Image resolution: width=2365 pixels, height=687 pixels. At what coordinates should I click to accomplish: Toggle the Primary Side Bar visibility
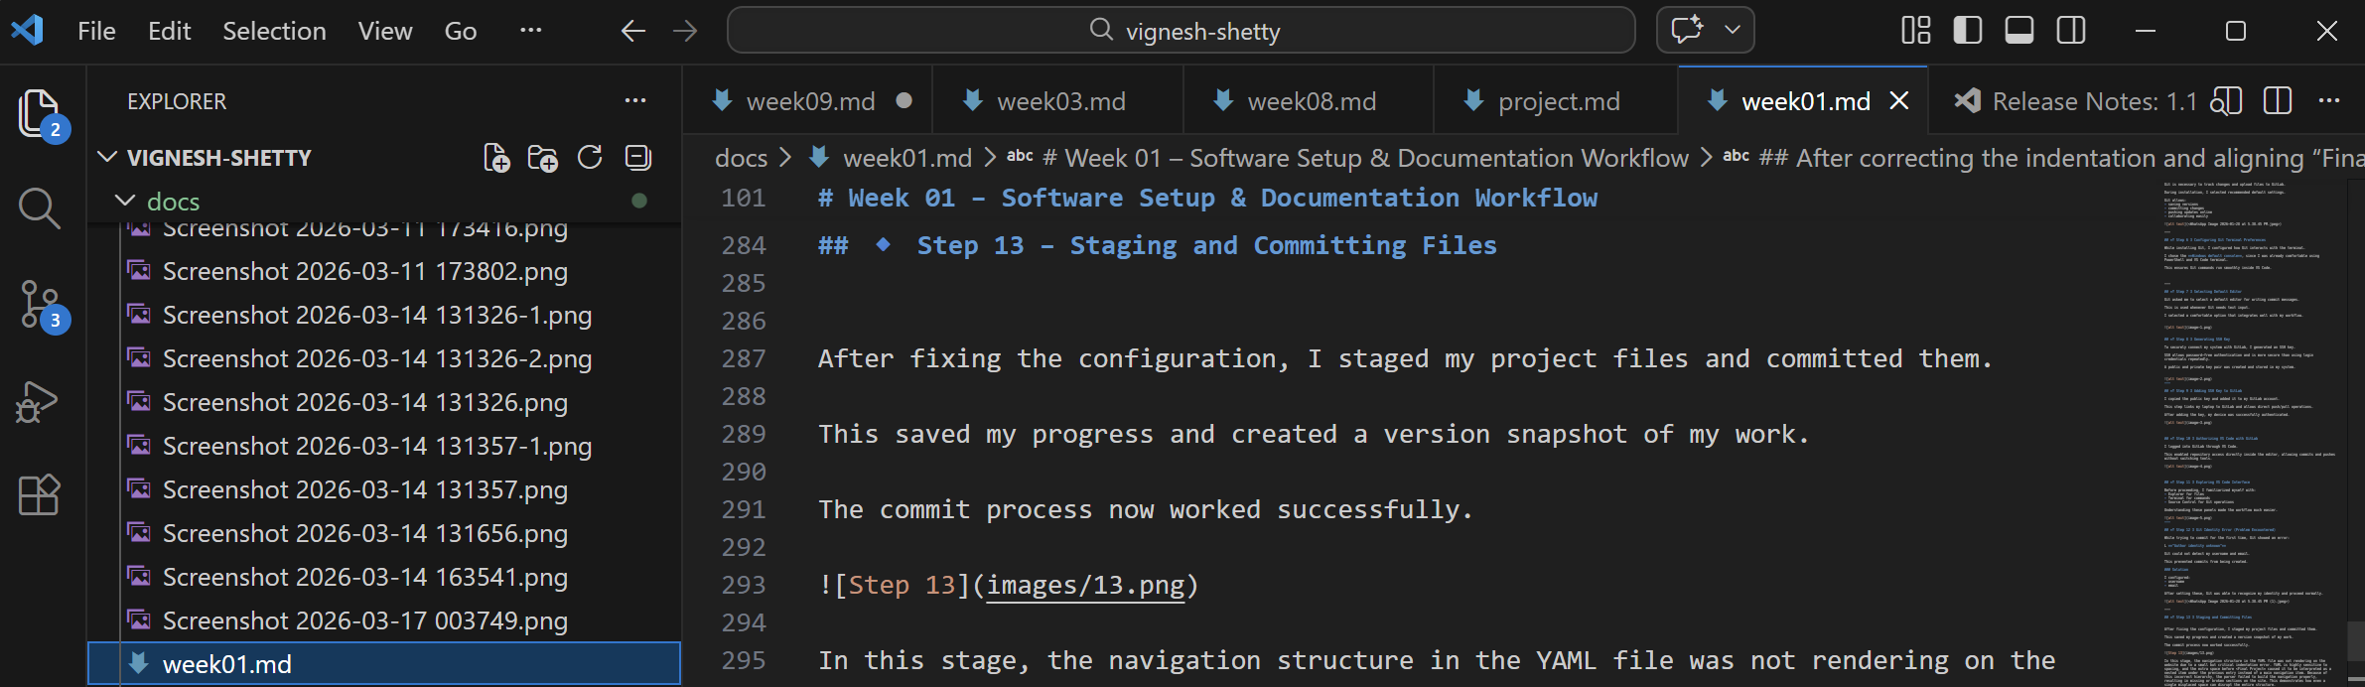click(1967, 31)
